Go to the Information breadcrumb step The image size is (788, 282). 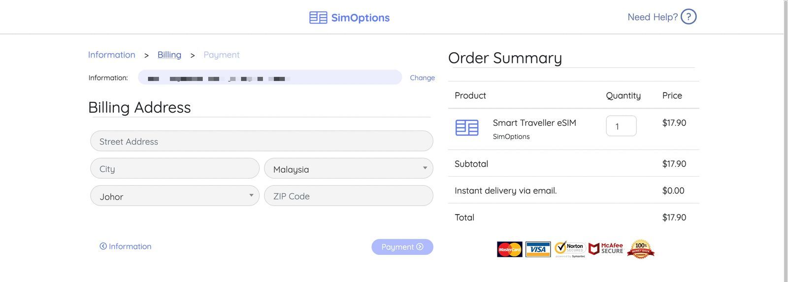point(112,55)
